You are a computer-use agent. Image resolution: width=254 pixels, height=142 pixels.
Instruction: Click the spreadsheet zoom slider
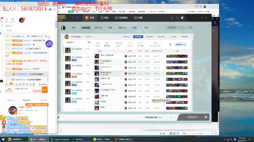(201, 133)
